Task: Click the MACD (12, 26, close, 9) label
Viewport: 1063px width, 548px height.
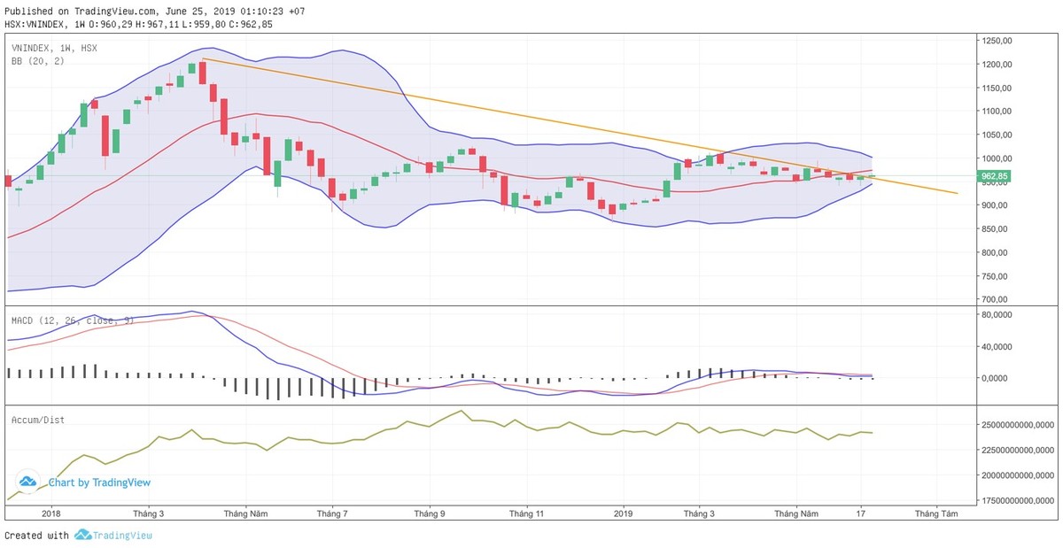Action: pos(72,320)
